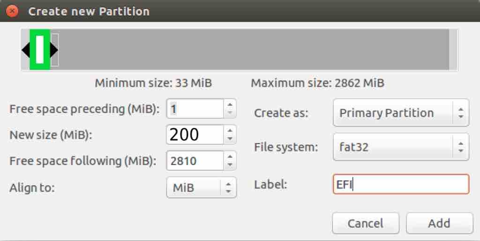Image resolution: width=480 pixels, height=241 pixels.
Task: Increase New size value
Action: [x=230, y=130]
